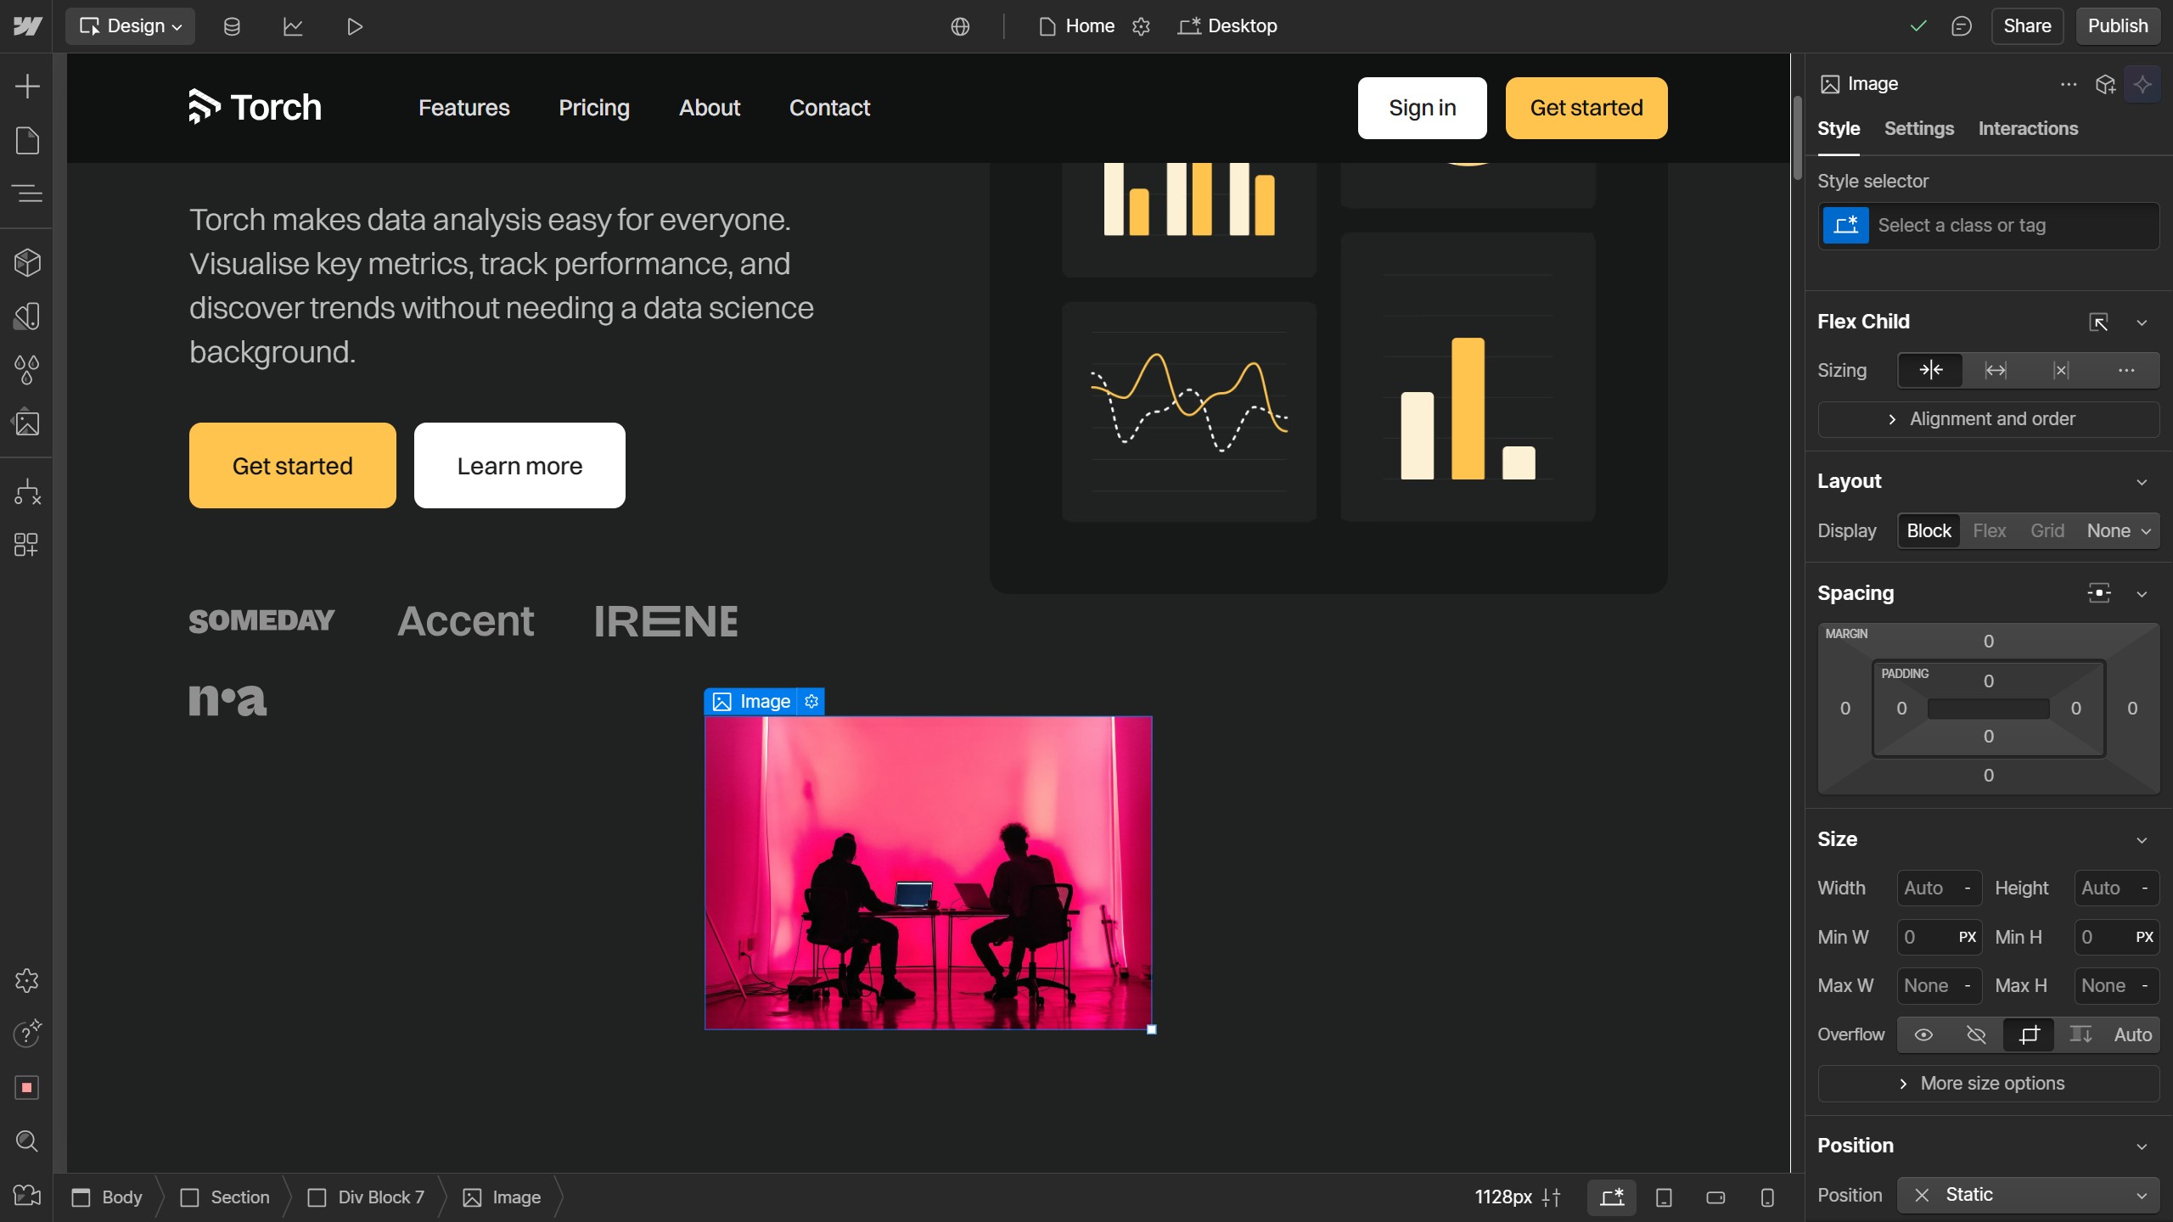Click the Publish button
The height and width of the screenshot is (1222, 2173).
(x=2115, y=25)
